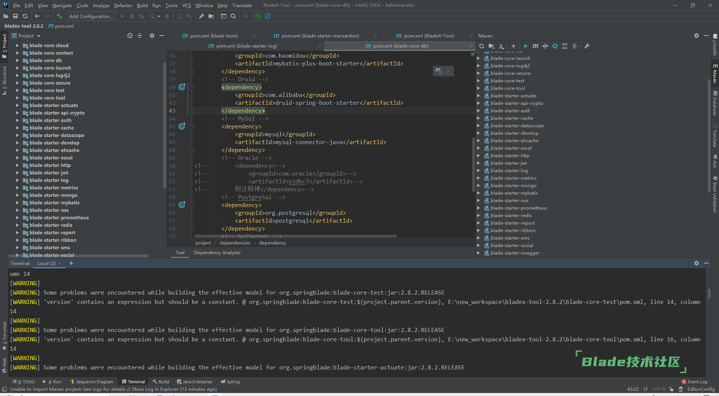Screen dimensions: 719x396
Task: Click the Project tree horizontal scrollbar
Action: click(79, 256)
